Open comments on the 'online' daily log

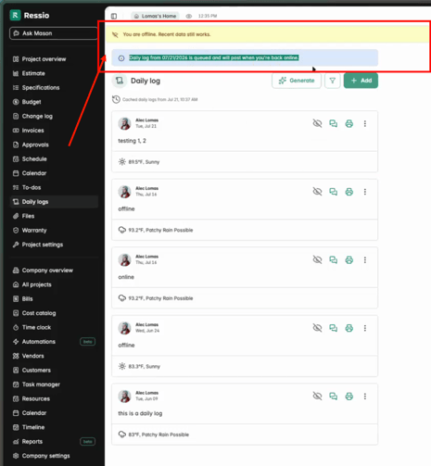click(333, 260)
